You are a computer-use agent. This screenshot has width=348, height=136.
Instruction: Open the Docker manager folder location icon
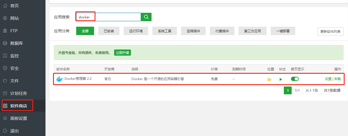pos(269,79)
